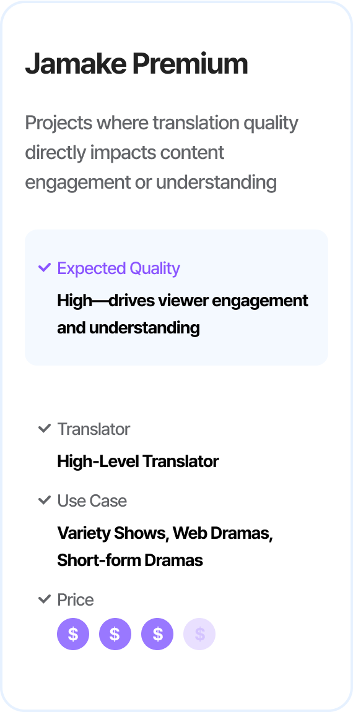Click the engagement or understanding description line
This screenshot has width=353, height=712.
(x=151, y=182)
